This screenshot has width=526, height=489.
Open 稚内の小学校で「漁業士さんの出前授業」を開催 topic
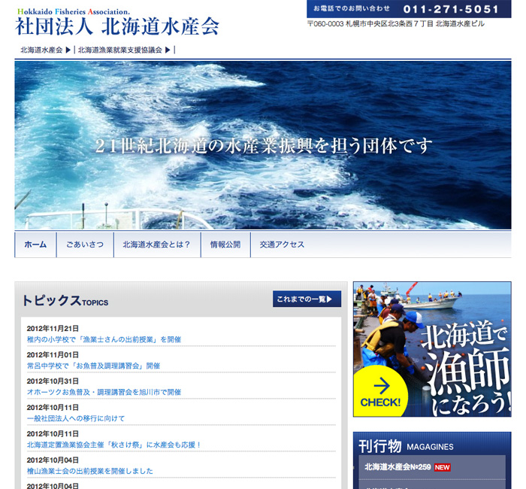(104, 339)
